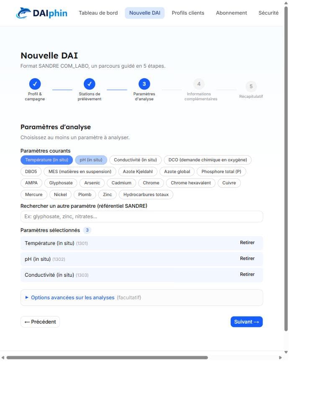335x418 pixels.
Task: Click step 5 Récapitulatif circle
Action: tap(251, 87)
